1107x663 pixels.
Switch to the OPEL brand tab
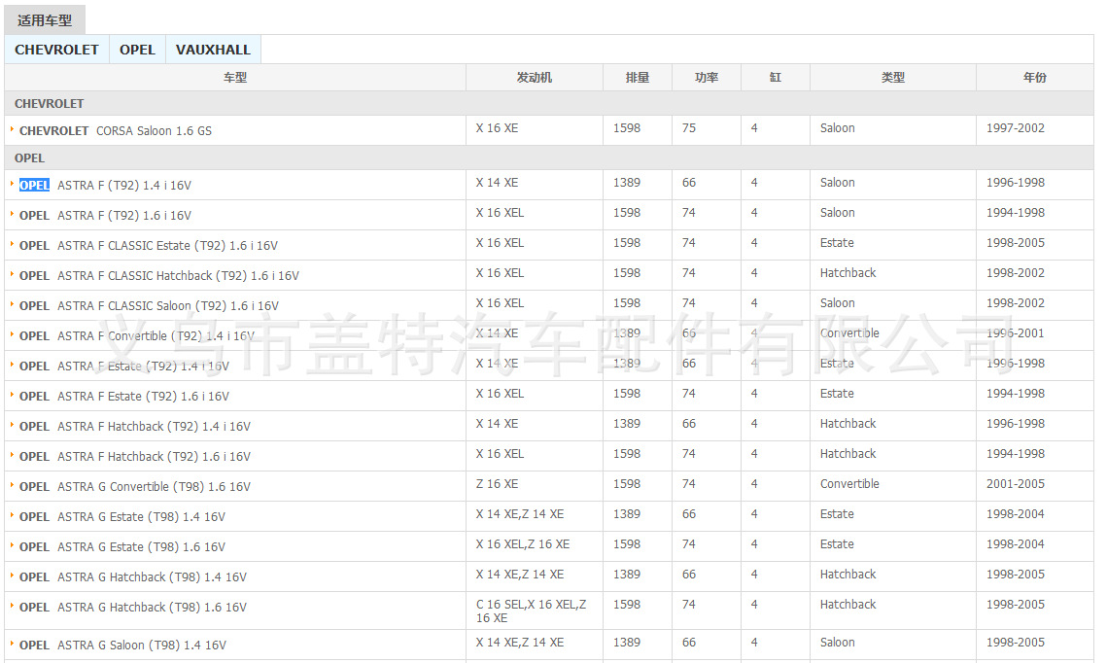[137, 50]
